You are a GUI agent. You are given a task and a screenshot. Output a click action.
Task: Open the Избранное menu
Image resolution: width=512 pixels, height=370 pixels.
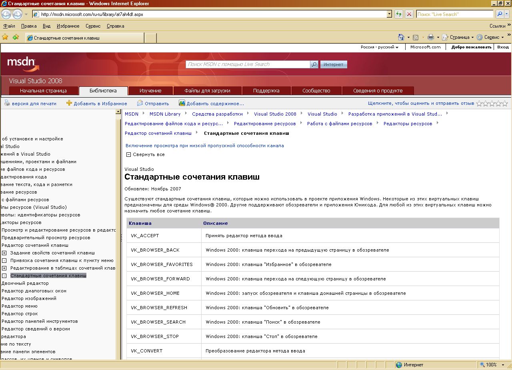68,26
